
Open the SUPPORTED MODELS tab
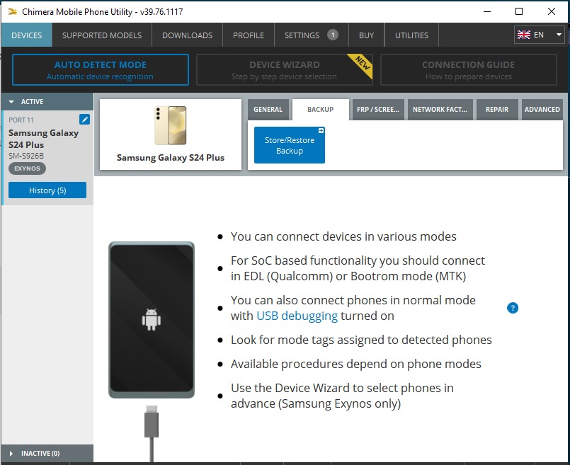tap(102, 35)
